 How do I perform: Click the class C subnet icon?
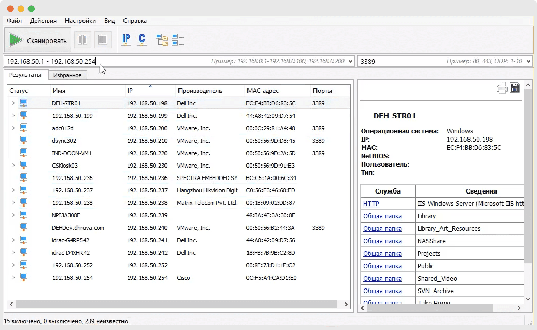[x=142, y=39]
